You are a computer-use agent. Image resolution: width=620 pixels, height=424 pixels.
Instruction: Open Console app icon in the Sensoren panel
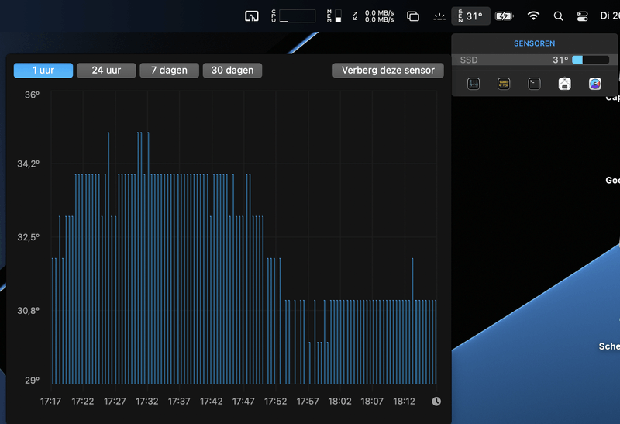click(504, 84)
